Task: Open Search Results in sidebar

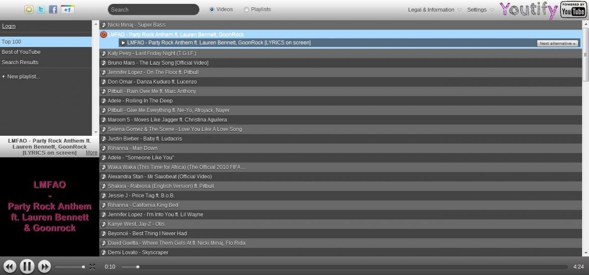Action: [x=46, y=62]
